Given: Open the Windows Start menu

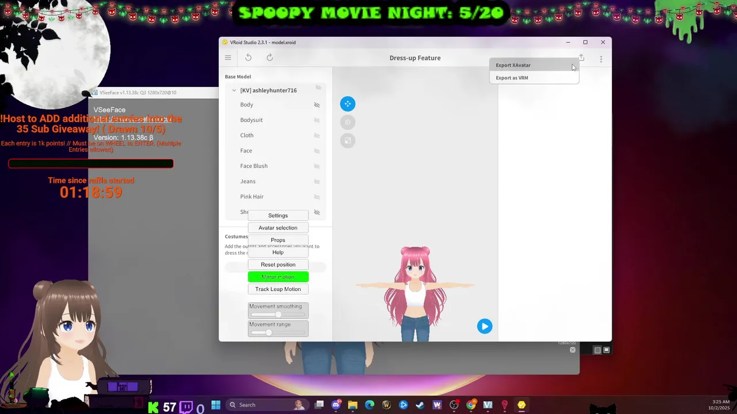Looking at the screenshot, I should tap(216, 405).
